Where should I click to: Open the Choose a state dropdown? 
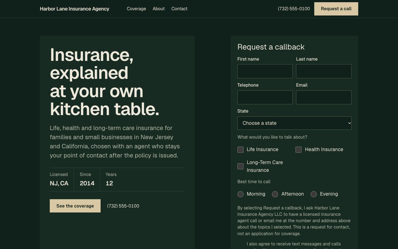pos(294,123)
